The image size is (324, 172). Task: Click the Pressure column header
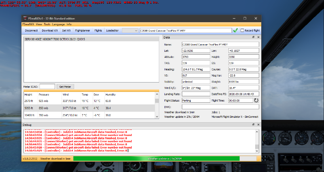click(x=44, y=95)
